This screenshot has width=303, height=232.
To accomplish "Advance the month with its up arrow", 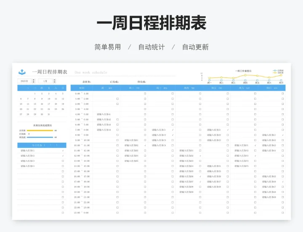I will point(54,80).
